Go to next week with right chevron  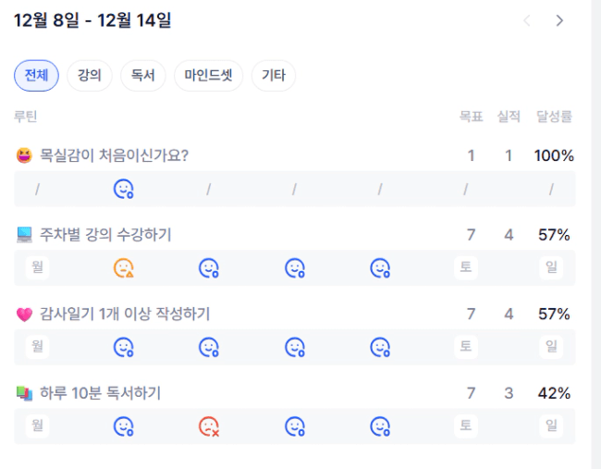point(559,20)
